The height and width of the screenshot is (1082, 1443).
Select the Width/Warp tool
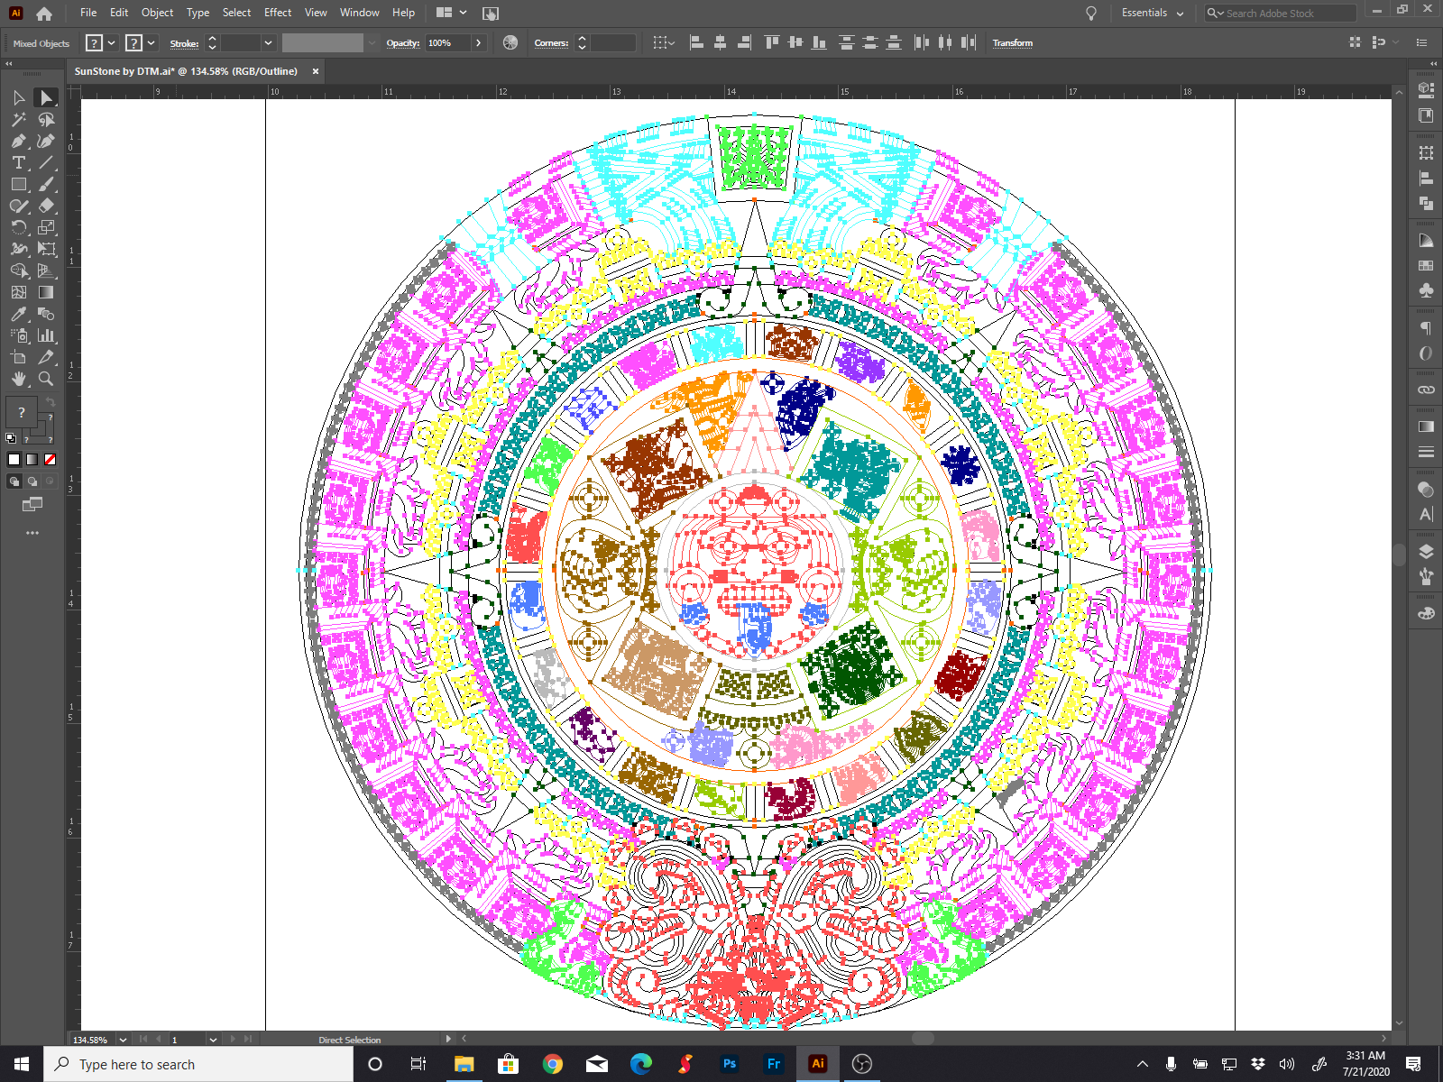click(19, 249)
